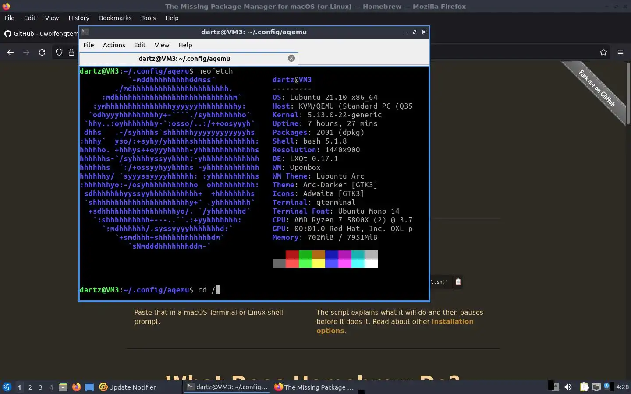This screenshot has width=631, height=394.
Task: Click the 'OS: Lubuntu 21.10 x86_64' line
Action: click(x=325, y=97)
